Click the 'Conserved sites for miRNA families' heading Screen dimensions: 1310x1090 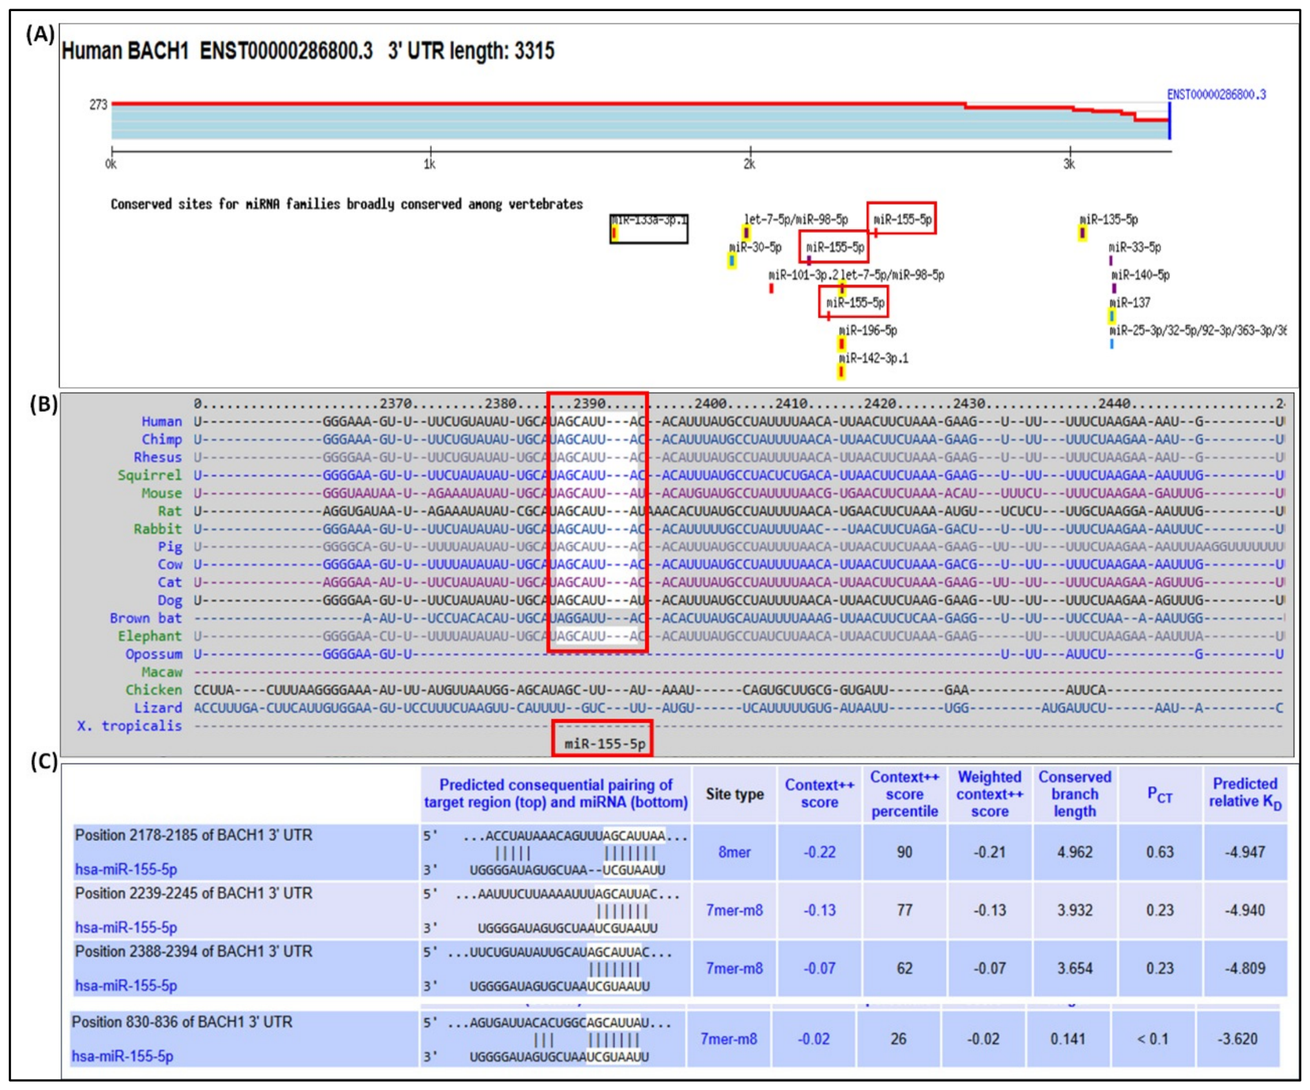(346, 204)
